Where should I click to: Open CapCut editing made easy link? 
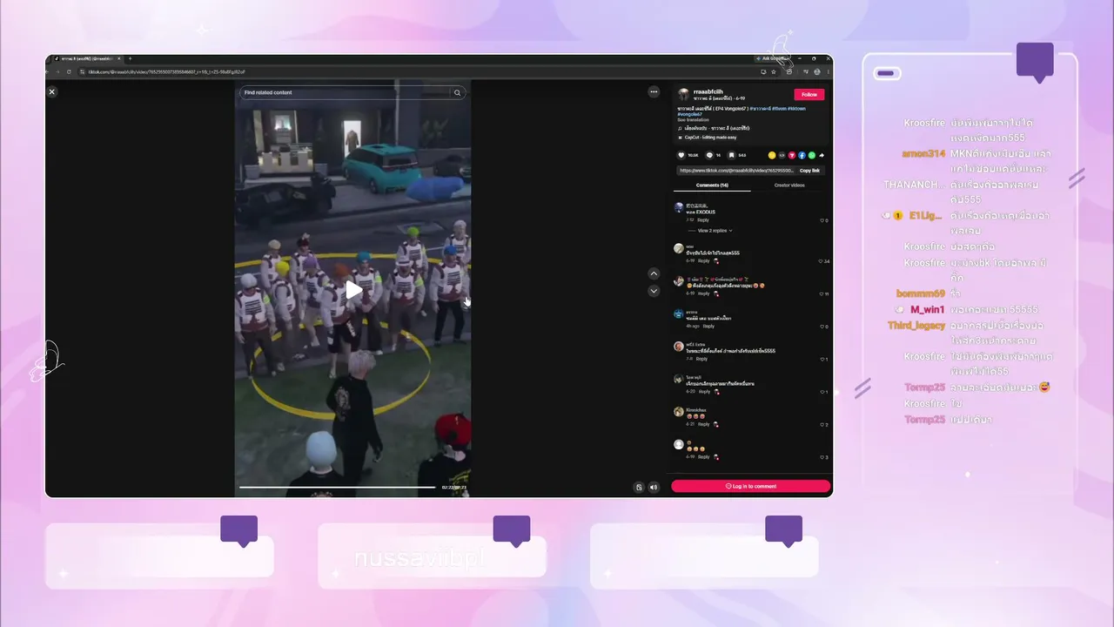[710, 138]
